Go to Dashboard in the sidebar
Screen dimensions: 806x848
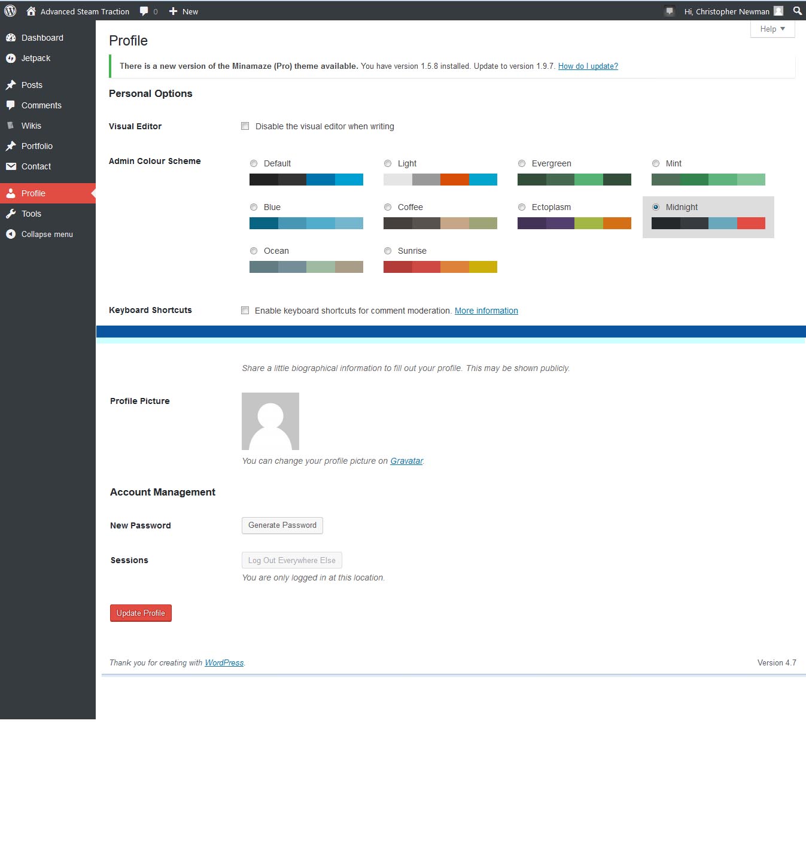42,38
